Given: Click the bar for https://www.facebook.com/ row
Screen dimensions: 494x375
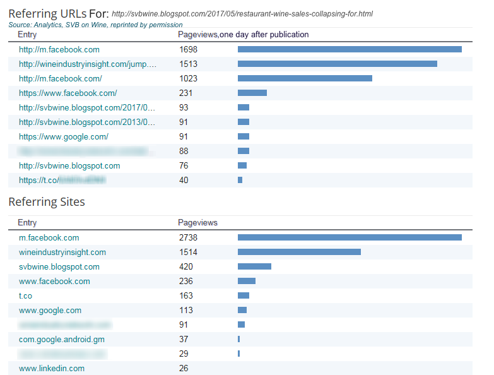Looking at the screenshot, I should [252, 93].
